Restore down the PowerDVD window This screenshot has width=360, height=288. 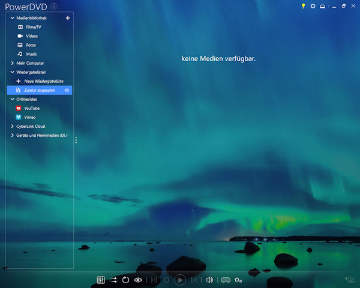pos(344,6)
